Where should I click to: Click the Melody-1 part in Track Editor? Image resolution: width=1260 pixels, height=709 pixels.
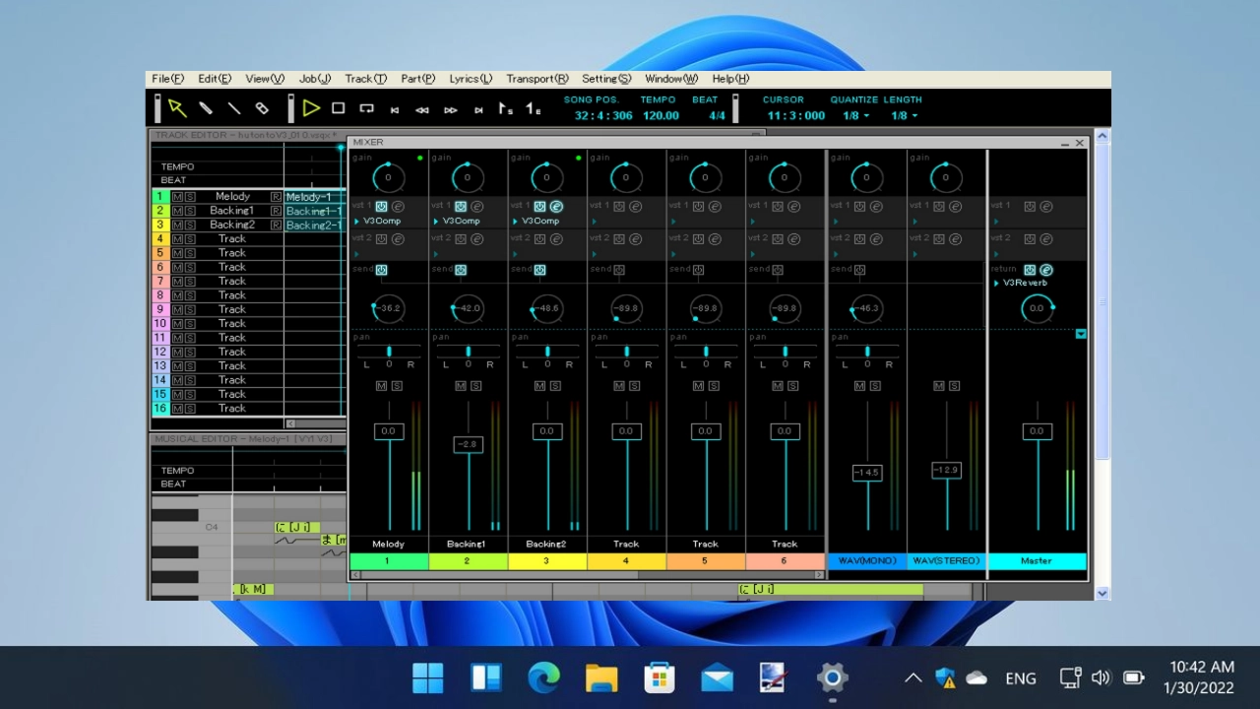[314, 197]
